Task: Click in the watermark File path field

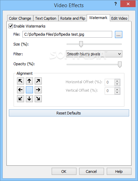Action: coord(67,34)
